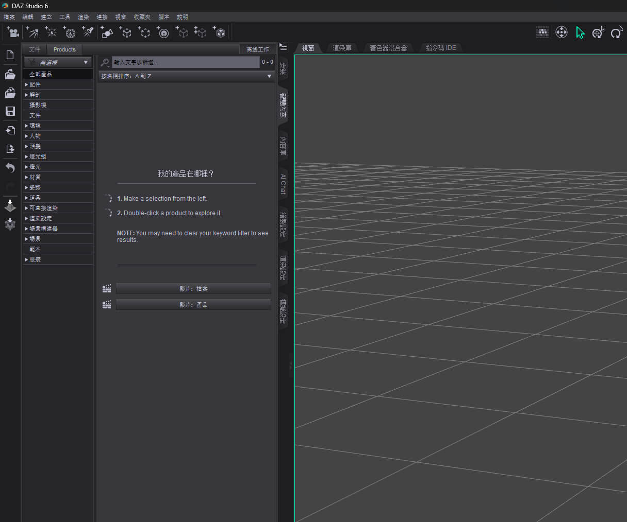Select the Universal manipulator four-arrows tool

(x=562, y=32)
